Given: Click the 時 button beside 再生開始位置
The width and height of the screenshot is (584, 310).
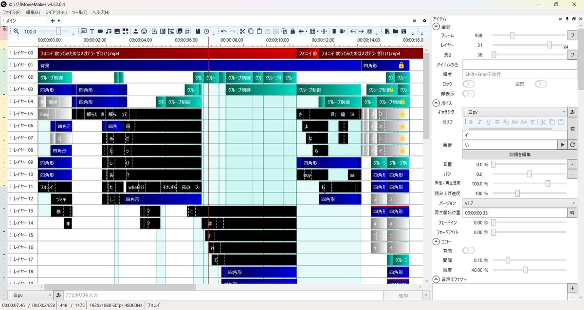Looking at the screenshot, I should click(x=572, y=212).
